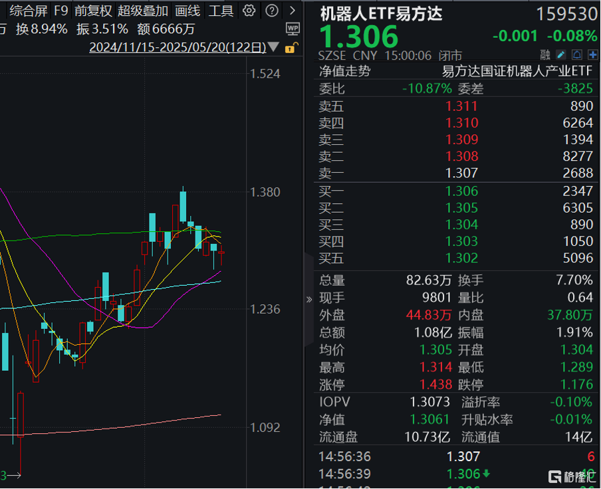Select the 卖一 ask price in the order book

tap(461, 173)
